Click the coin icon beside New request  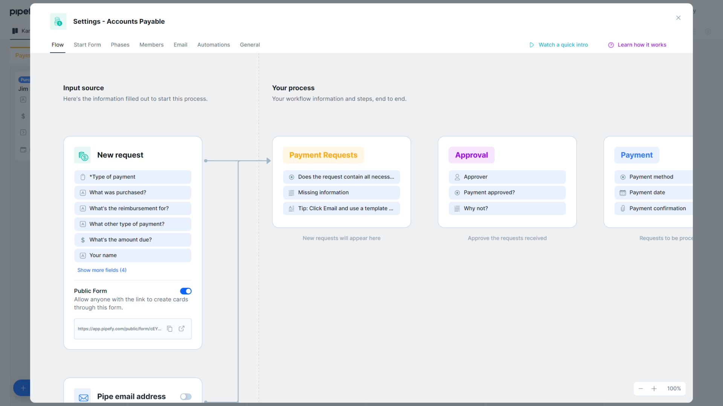tap(83, 155)
